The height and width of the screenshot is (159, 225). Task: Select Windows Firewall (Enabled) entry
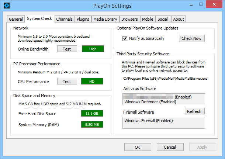[x=149, y=121]
